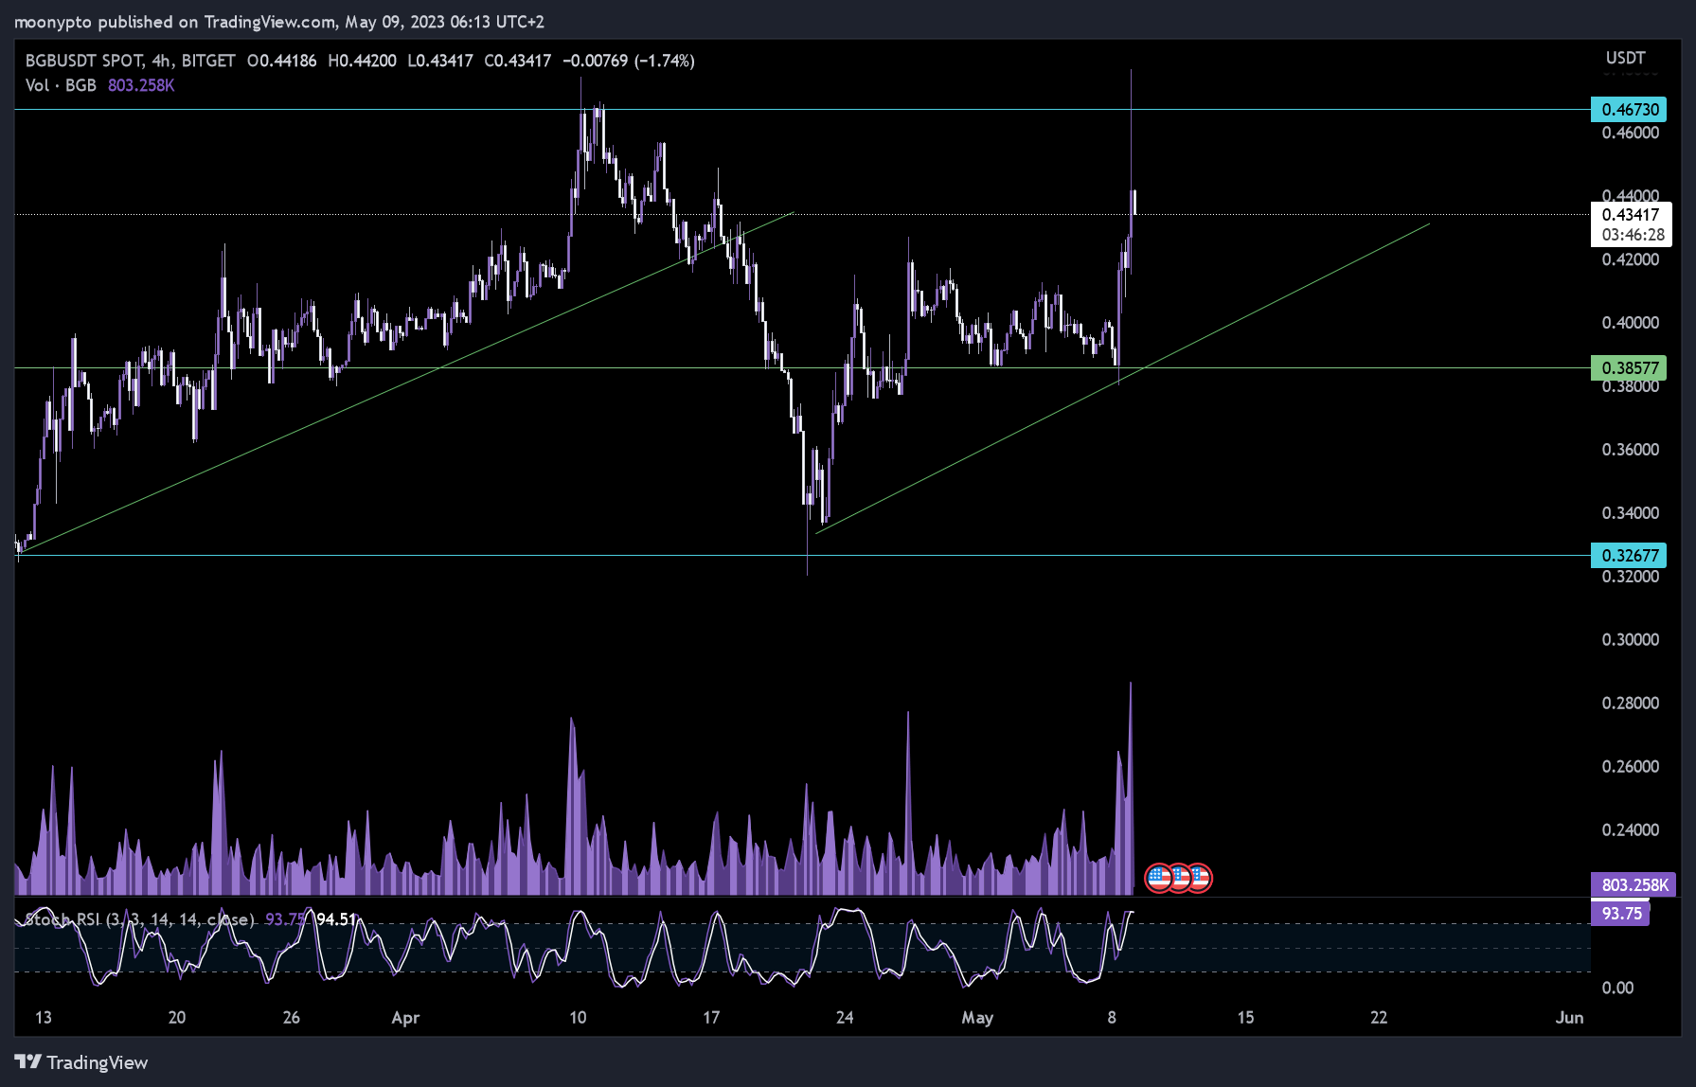This screenshot has height=1087, width=1696.
Task: Click the Jun label on time axis
Action: (1569, 1018)
